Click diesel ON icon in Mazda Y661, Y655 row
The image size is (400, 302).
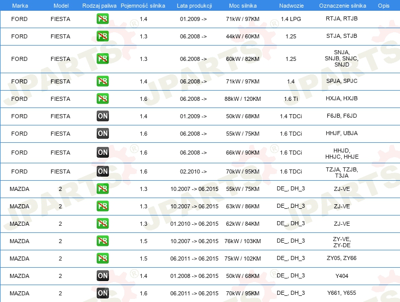[x=102, y=293]
